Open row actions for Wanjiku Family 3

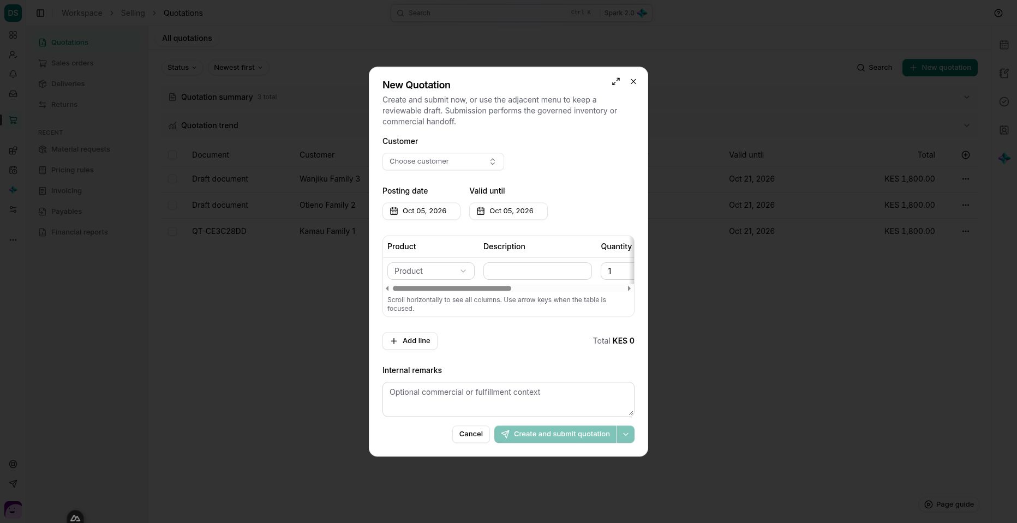966,179
